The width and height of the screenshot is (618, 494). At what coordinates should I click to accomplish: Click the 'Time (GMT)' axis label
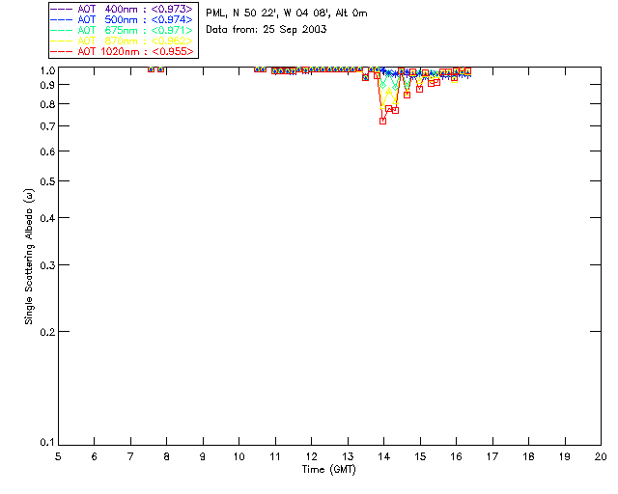(x=328, y=470)
